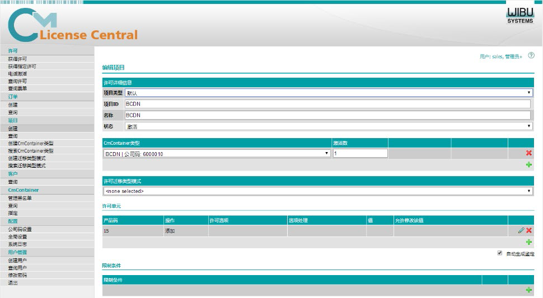The height and width of the screenshot is (298, 543).
Task: Click the 许可 sidebar section header
Action: pyautogui.click(x=13, y=51)
